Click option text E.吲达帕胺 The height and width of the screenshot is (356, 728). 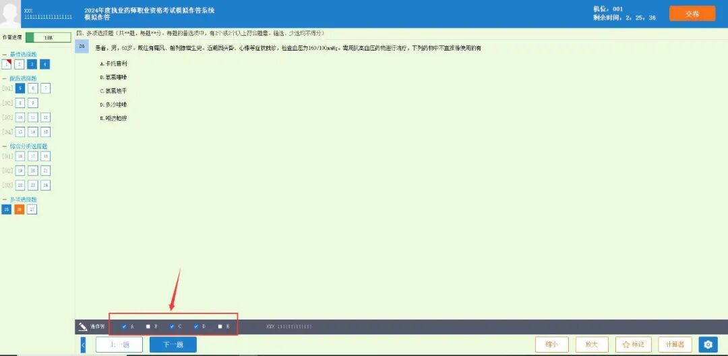point(114,119)
